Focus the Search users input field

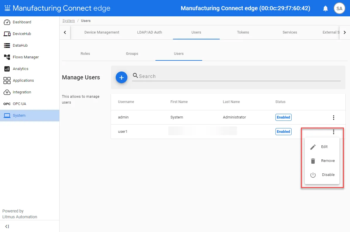pyautogui.click(x=236, y=76)
